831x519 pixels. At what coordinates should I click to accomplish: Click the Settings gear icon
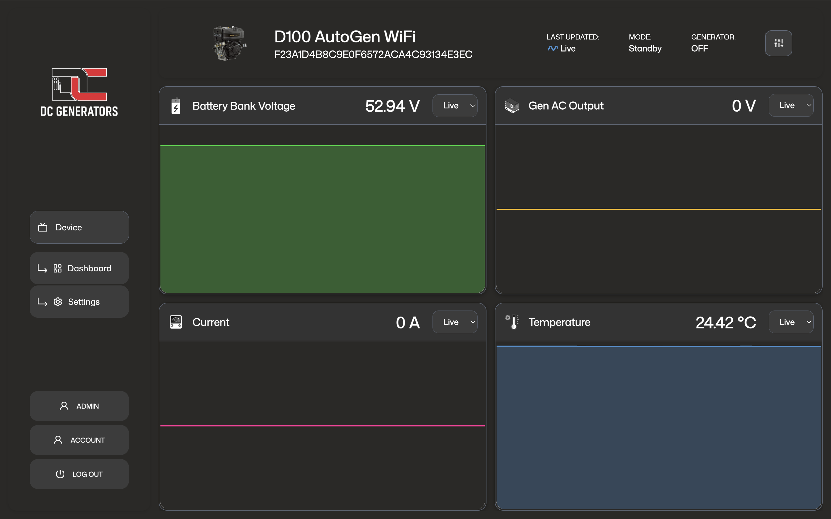(58, 302)
